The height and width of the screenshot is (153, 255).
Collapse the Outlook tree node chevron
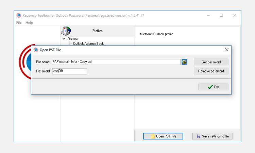pyautogui.click(x=64, y=39)
